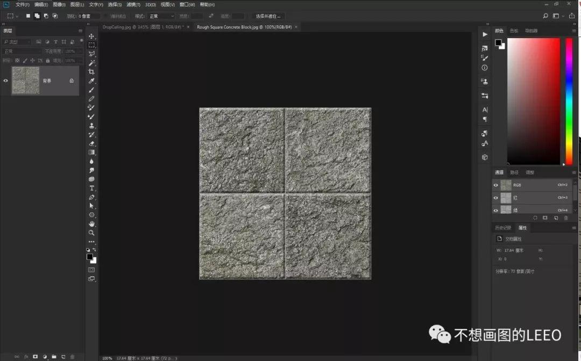Select the Add to Selection mode button
The width and height of the screenshot is (581, 361).
coord(37,16)
